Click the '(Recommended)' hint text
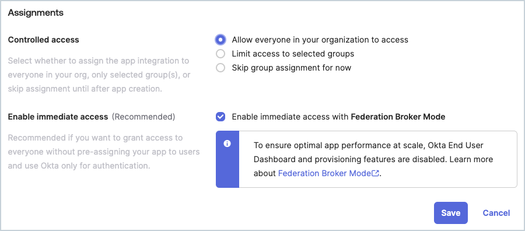 pyautogui.click(x=143, y=117)
